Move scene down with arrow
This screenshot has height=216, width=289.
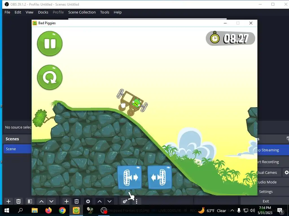click(x=51, y=201)
